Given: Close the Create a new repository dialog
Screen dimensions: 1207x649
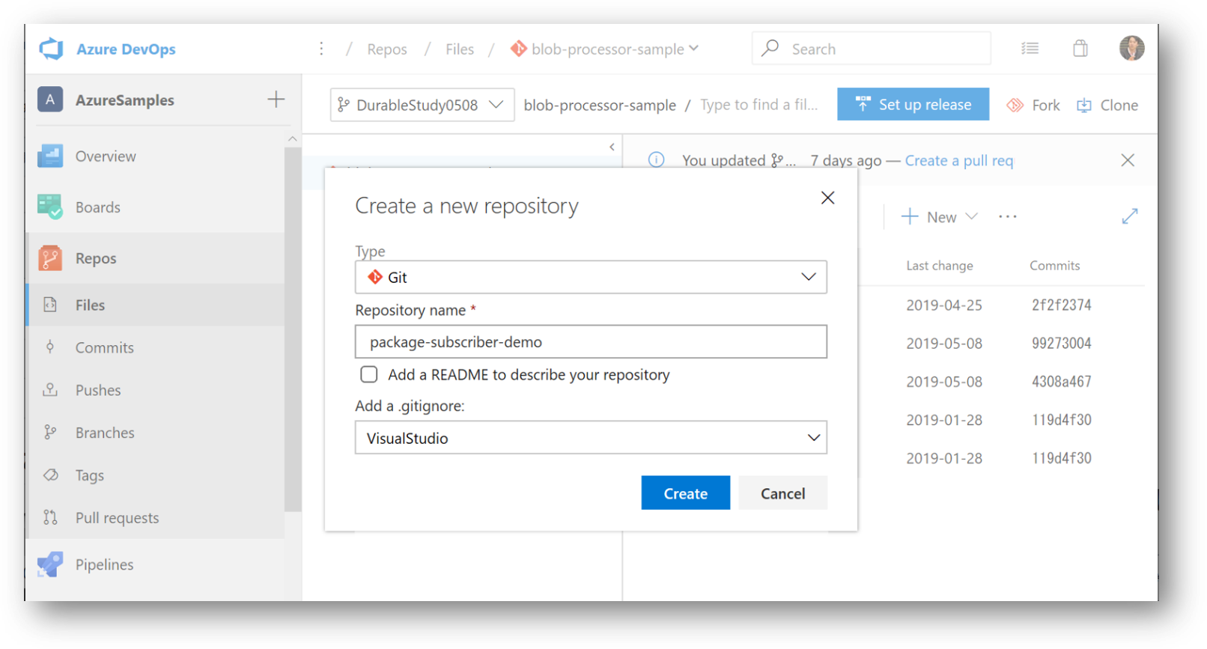Looking at the screenshot, I should [827, 198].
